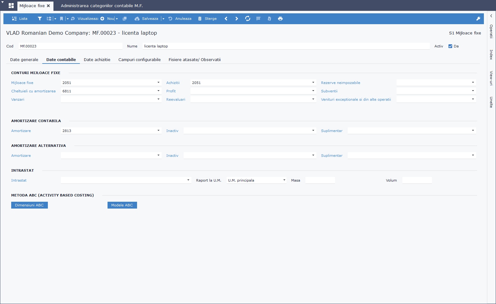Image resolution: width=496 pixels, height=304 pixels.
Task: Click the Volum input field
Action: [x=417, y=180]
